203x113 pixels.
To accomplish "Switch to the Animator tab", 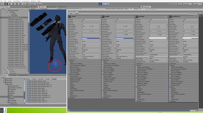I will click(62, 7).
